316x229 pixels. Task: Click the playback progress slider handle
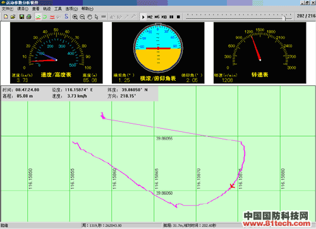(x=284, y=18)
